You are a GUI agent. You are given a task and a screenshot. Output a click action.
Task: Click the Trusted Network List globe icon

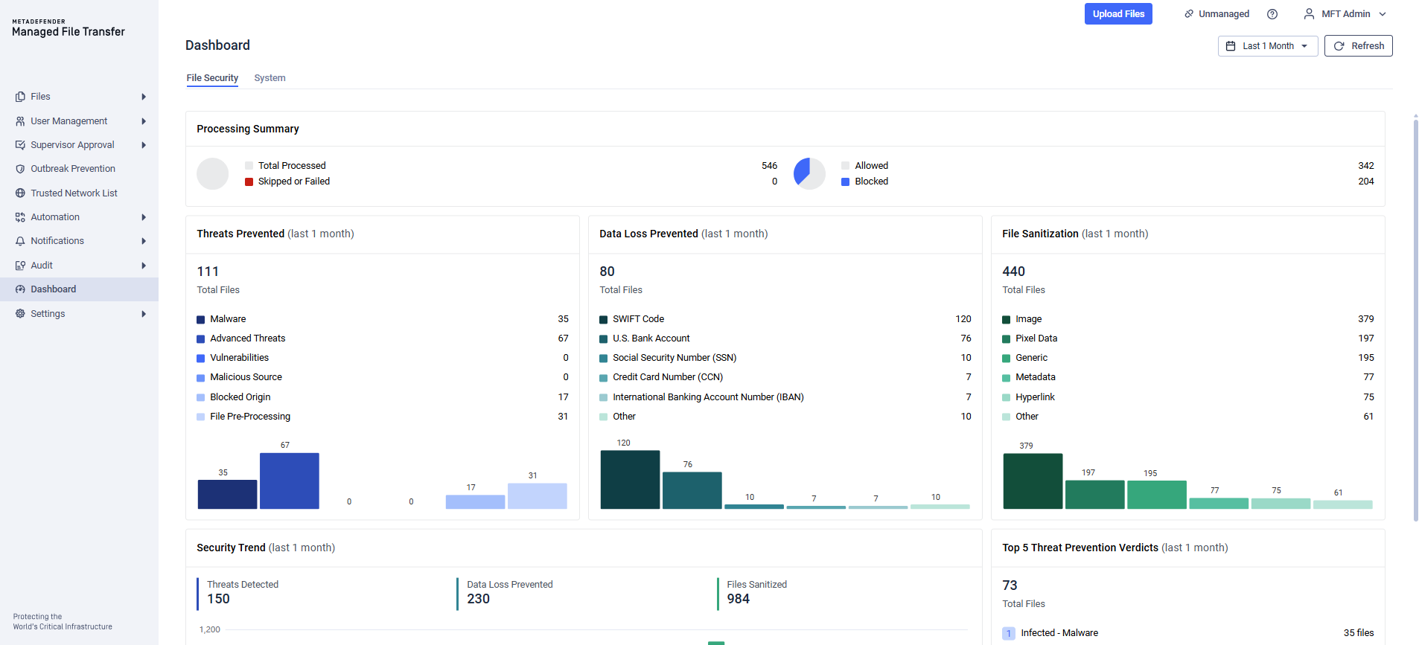pyautogui.click(x=20, y=193)
